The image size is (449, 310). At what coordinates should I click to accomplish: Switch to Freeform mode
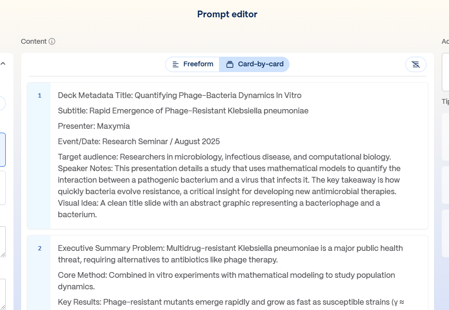193,64
